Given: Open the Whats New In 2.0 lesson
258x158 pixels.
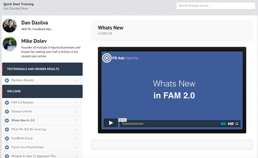Looking at the screenshot, I should 23,120.
